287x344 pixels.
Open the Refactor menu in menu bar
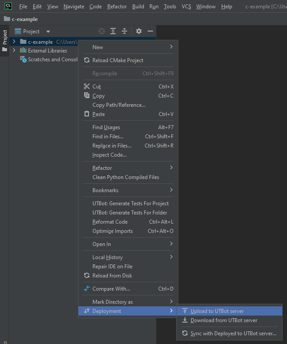117,7
